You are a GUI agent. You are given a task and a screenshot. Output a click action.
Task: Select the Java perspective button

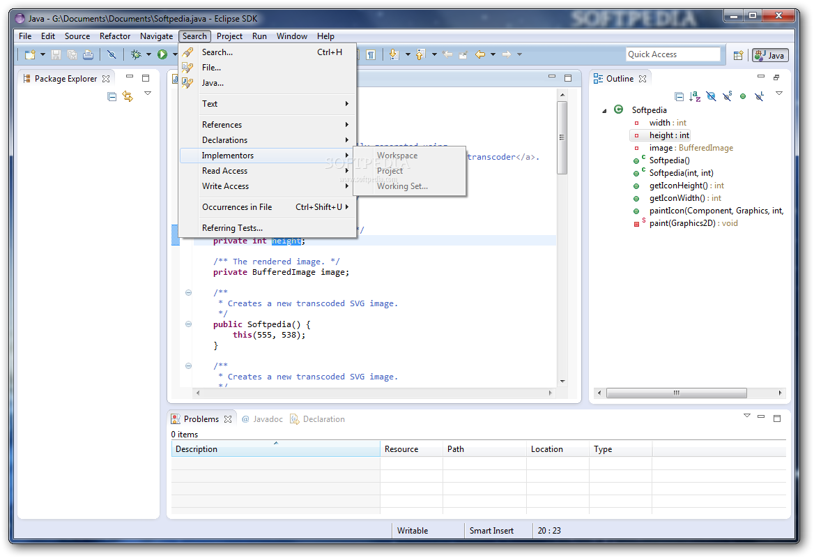(770, 55)
